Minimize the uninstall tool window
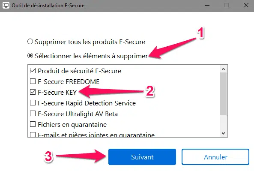Screen dimensions: 254x171 [207, 5]
